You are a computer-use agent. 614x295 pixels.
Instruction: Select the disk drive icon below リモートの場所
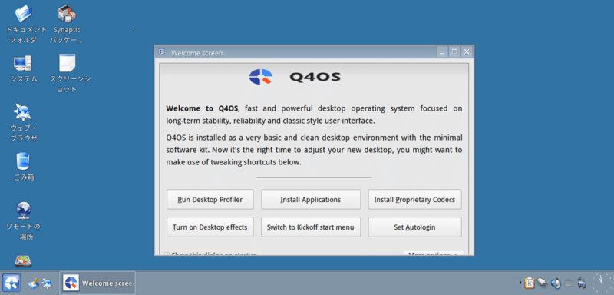coord(23,262)
